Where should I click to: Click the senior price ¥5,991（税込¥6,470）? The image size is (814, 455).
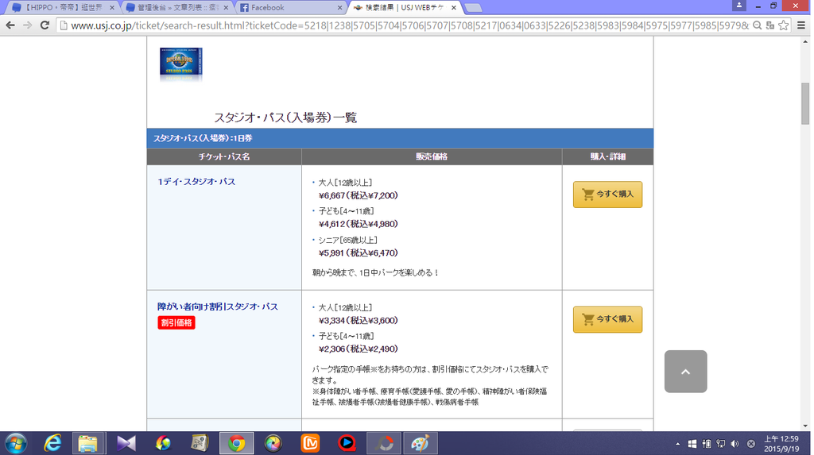point(359,253)
